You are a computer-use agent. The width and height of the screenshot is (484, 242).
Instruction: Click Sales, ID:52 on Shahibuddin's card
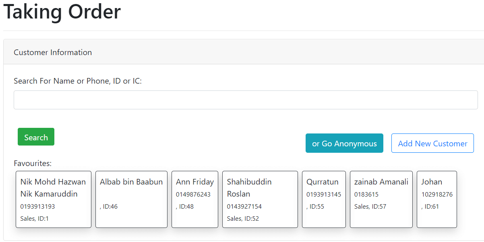click(243, 219)
